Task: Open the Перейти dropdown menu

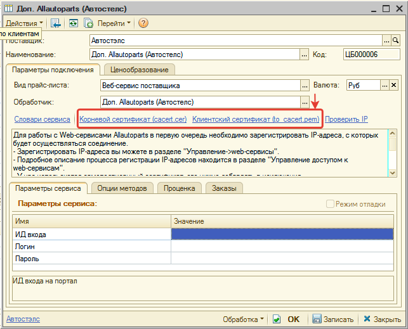Action: coord(114,23)
